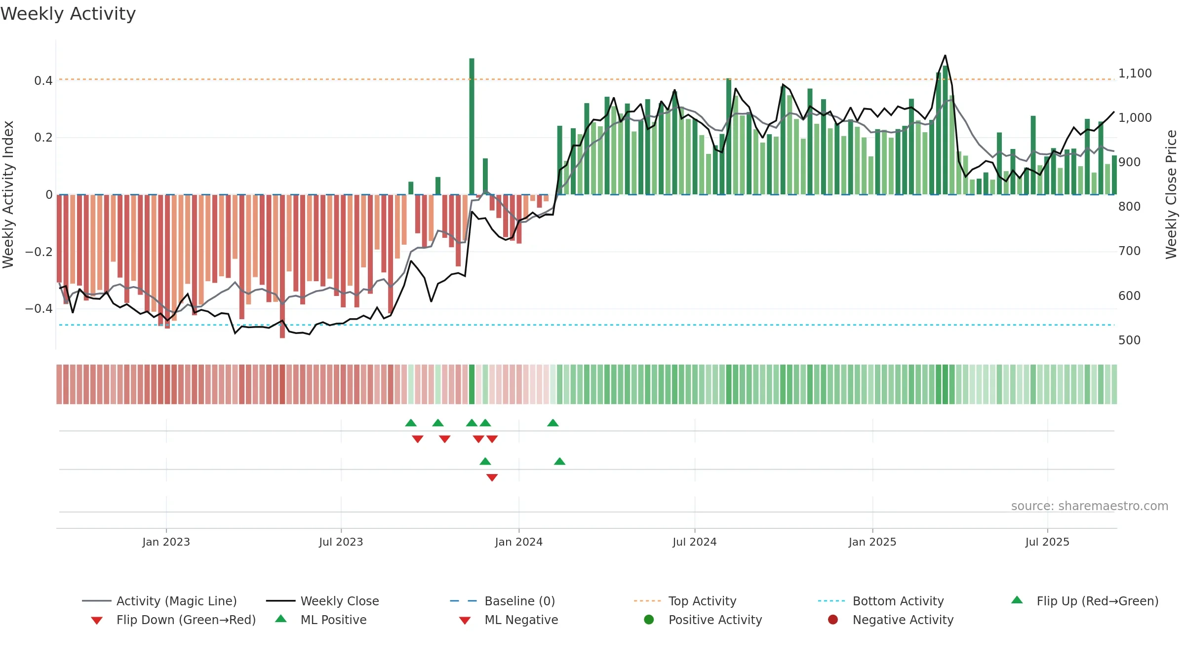Viewport: 1185px width, 666px height.
Task: Click the red ML Negative triangle marker in the chart
Action: 492,478
